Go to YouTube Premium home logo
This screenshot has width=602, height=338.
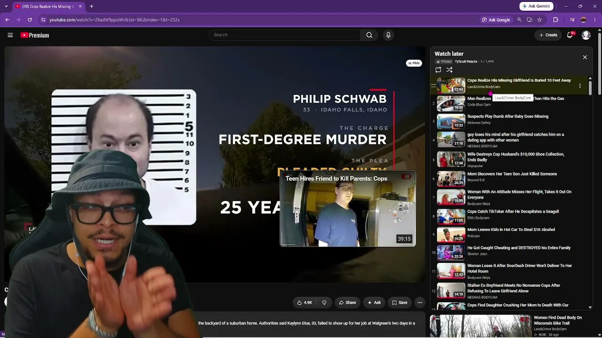pyautogui.click(x=35, y=35)
